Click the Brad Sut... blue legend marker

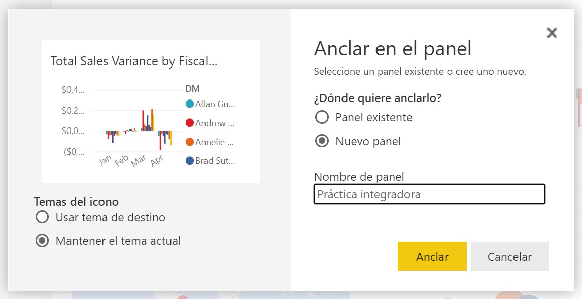coord(190,161)
